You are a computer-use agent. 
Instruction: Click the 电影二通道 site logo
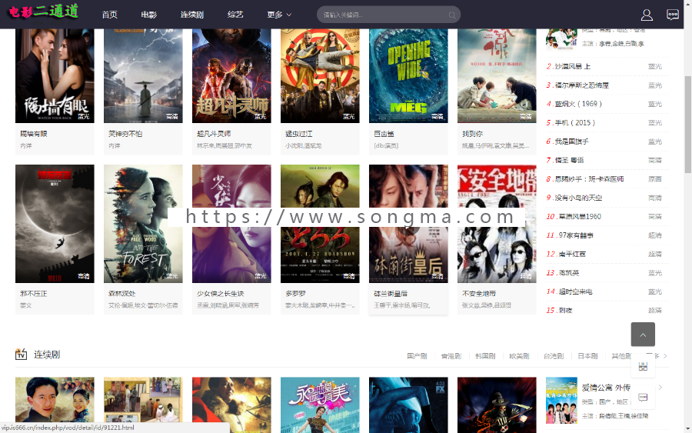43,12
